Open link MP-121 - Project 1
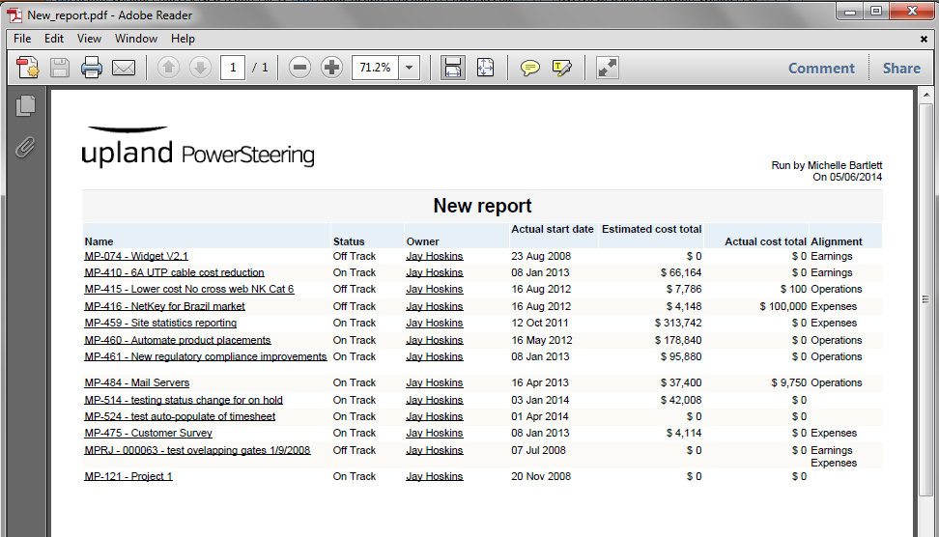Viewport: 939px width, 537px height. 128,476
